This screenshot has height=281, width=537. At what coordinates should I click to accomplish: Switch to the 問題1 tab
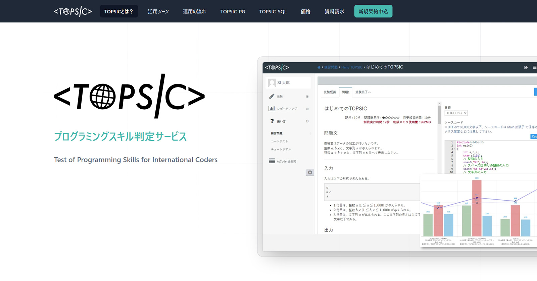coord(346,92)
